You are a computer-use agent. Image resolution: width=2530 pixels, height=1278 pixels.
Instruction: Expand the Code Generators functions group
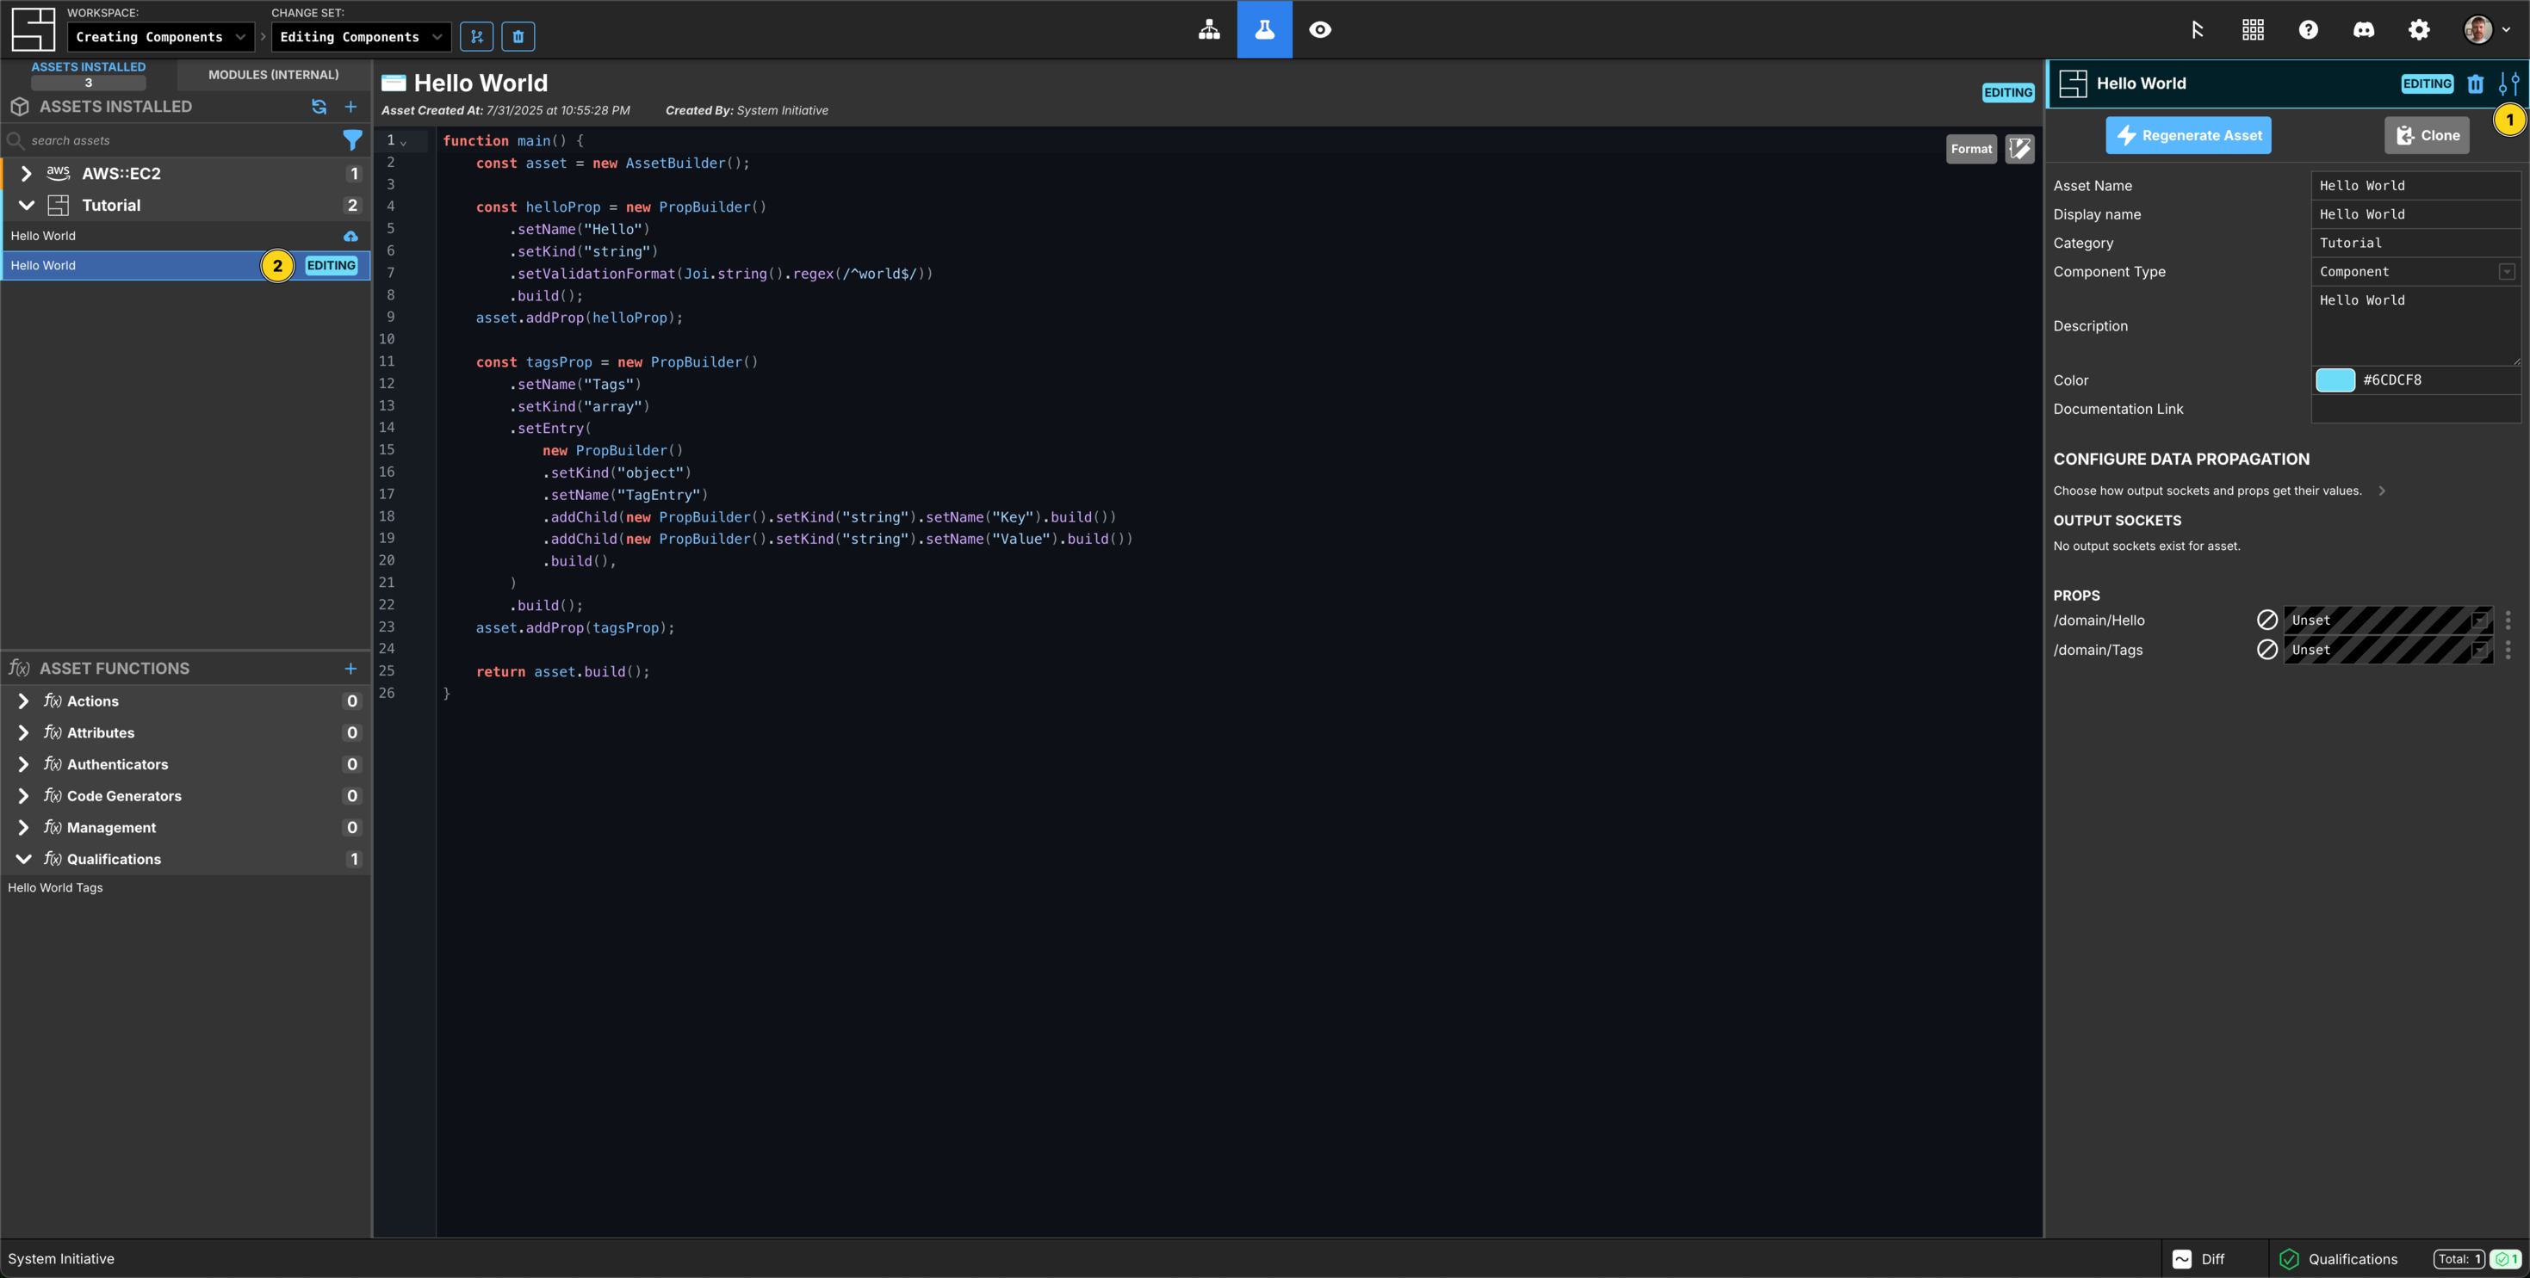tap(23, 796)
